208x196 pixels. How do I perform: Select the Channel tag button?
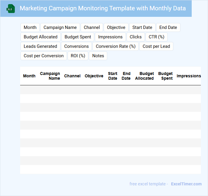click(92, 27)
